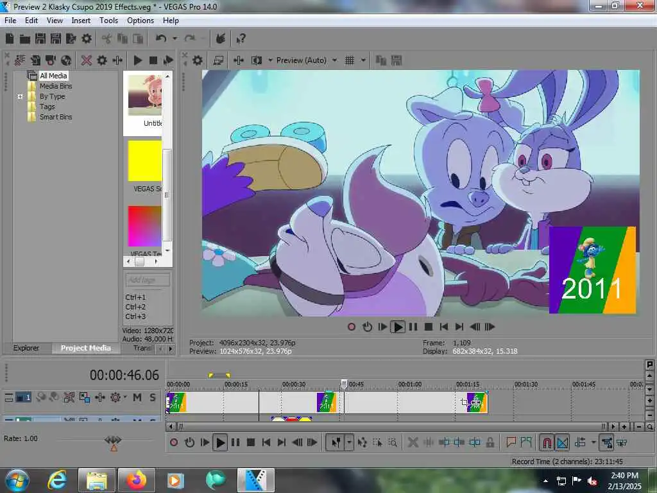Click Track Motion icon on track 1
Image resolution: width=657 pixels, height=493 pixels.
tap(85, 397)
